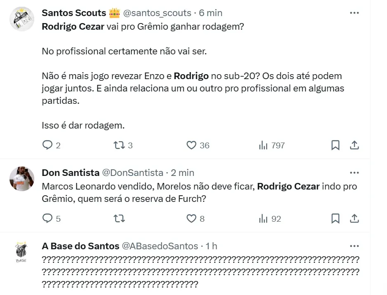This screenshot has height=295, width=387.
Task: Open more options for the Santos Scouts tweet
Action: [x=354, y=13]
